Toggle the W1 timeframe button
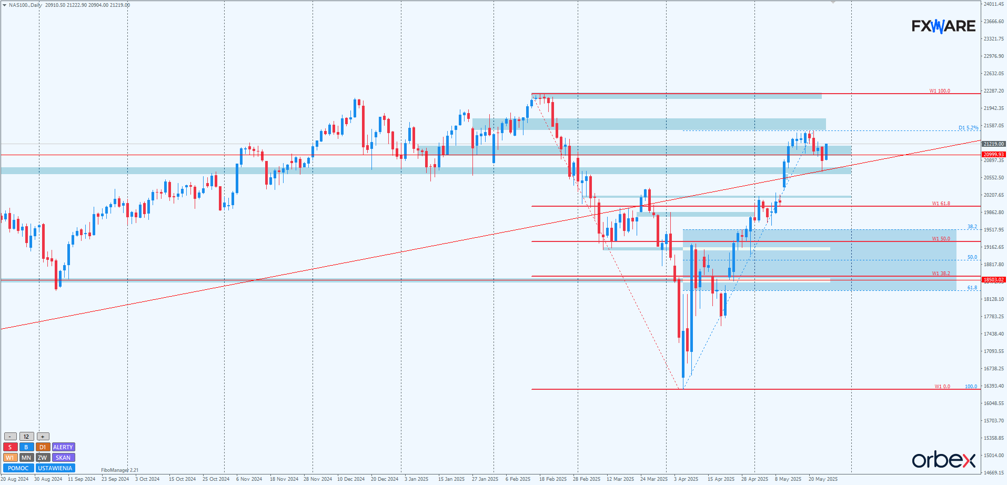Screen dimensions: 1007x485 [x=10, y=458]
